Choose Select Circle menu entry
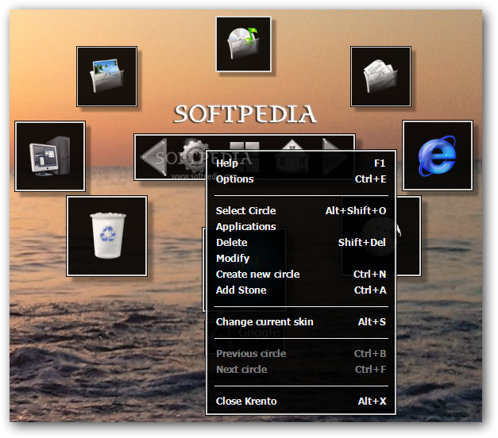Screen dimensions: 498x438 [300, 211]
